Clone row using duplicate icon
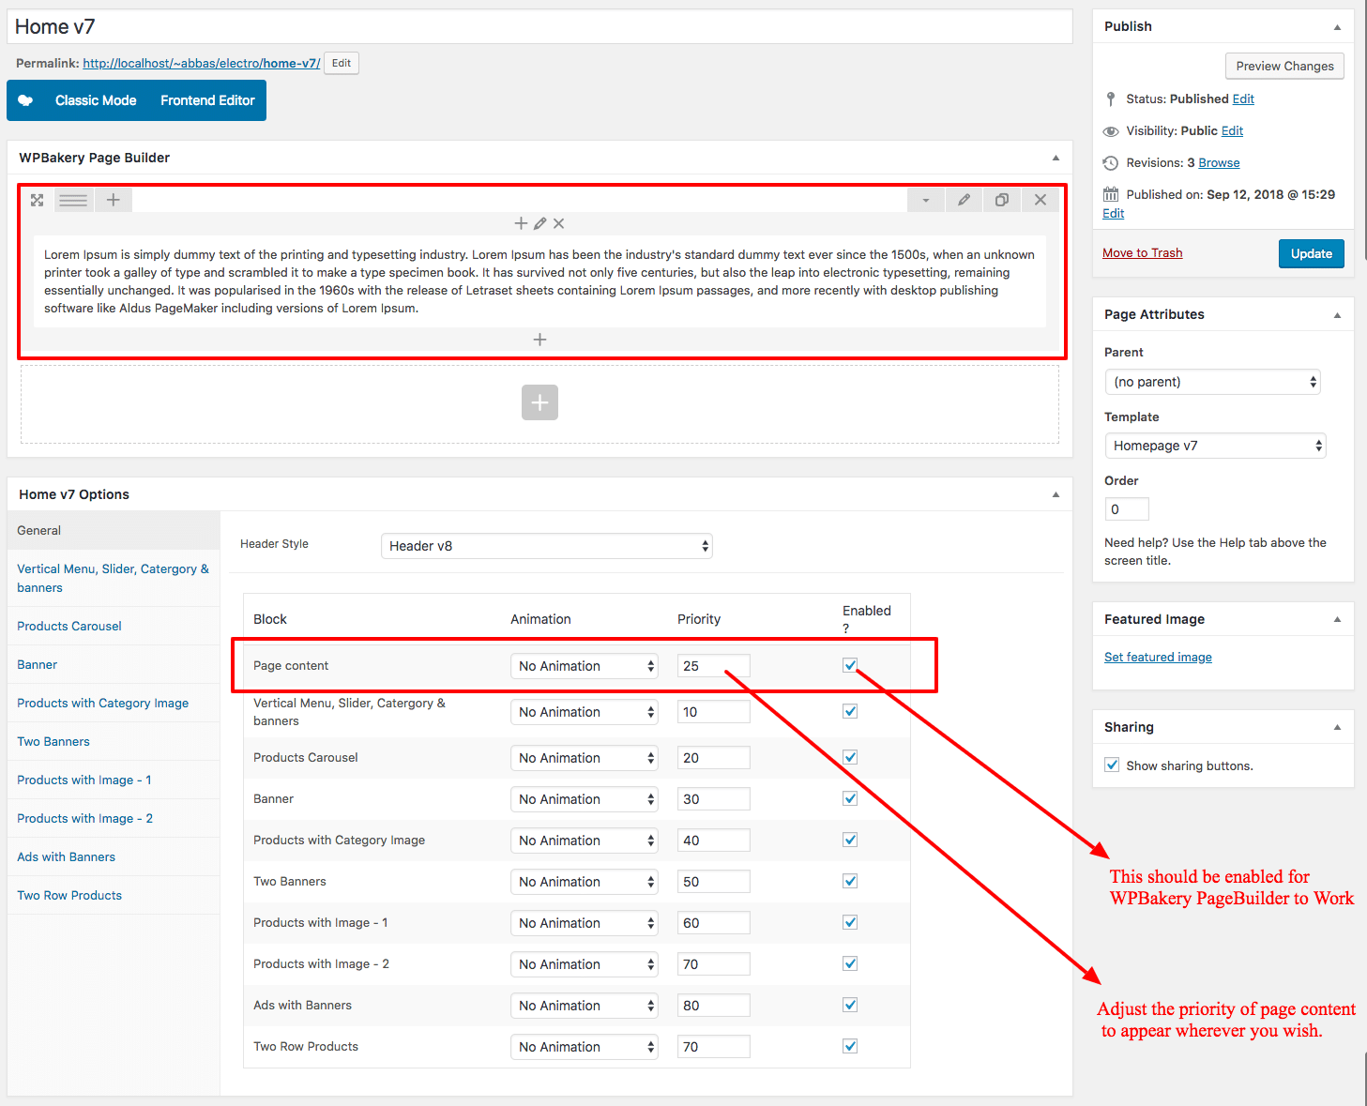Image resolution: width=1367 pixels, height=1106 pixels. pyautogui.click(x=1002, y=200)
